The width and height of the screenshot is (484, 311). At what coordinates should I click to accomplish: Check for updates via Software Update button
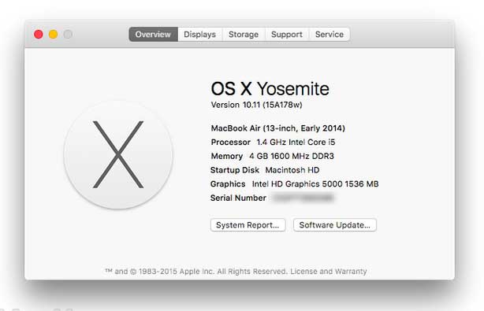coord(334,225)
